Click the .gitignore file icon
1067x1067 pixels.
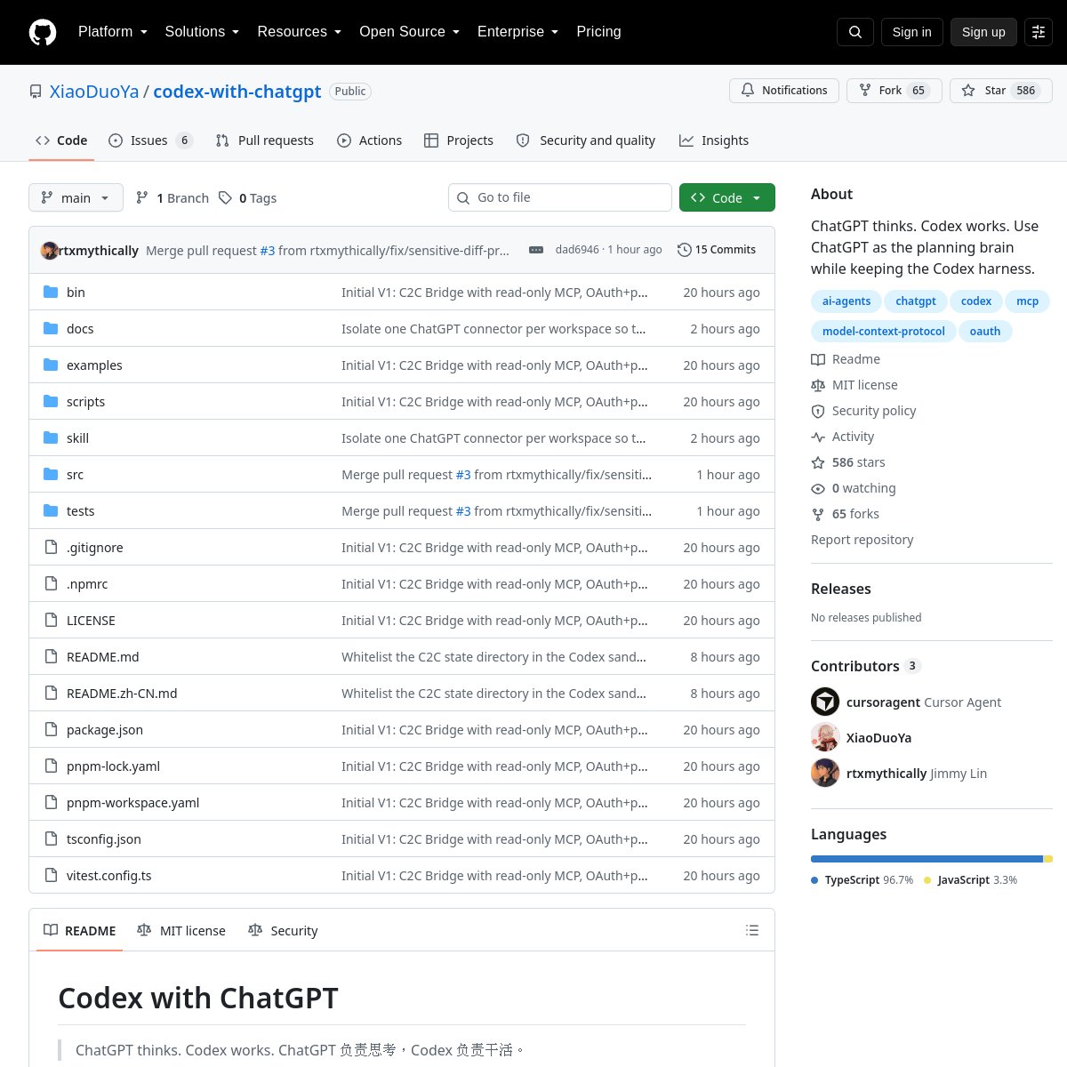point(51,547)
